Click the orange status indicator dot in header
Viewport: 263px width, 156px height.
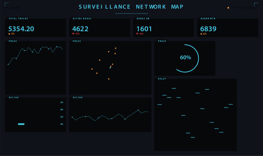228,8
